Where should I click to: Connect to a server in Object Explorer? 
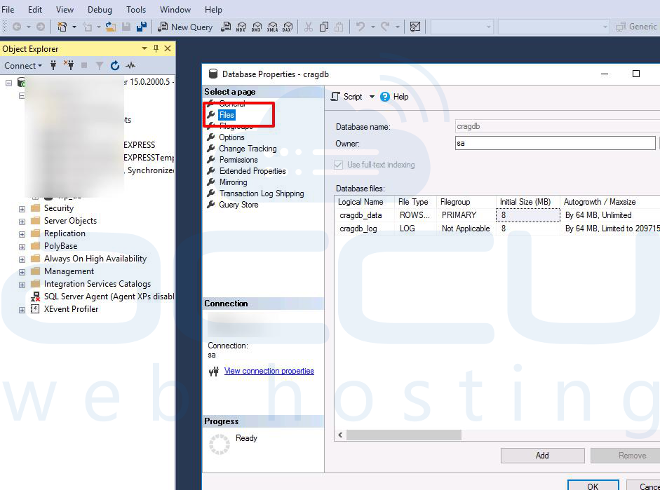tap(53, 65)
